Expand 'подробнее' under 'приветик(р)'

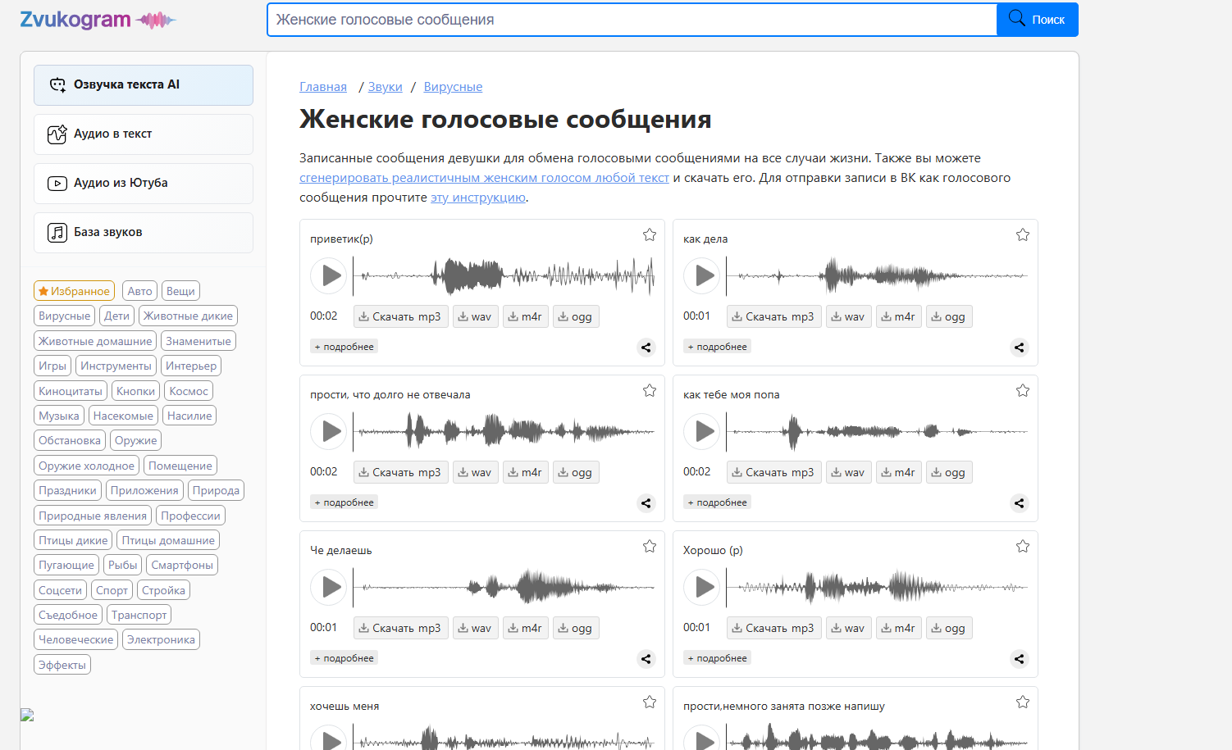[344, 347]
